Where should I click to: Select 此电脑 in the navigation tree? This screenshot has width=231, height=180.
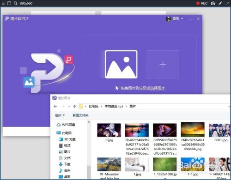(64, 133)
